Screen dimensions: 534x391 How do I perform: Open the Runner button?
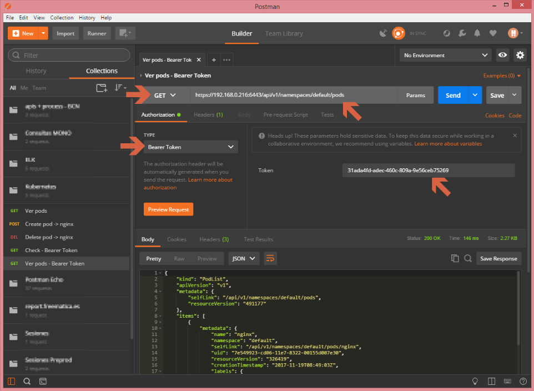click(97, 33)
